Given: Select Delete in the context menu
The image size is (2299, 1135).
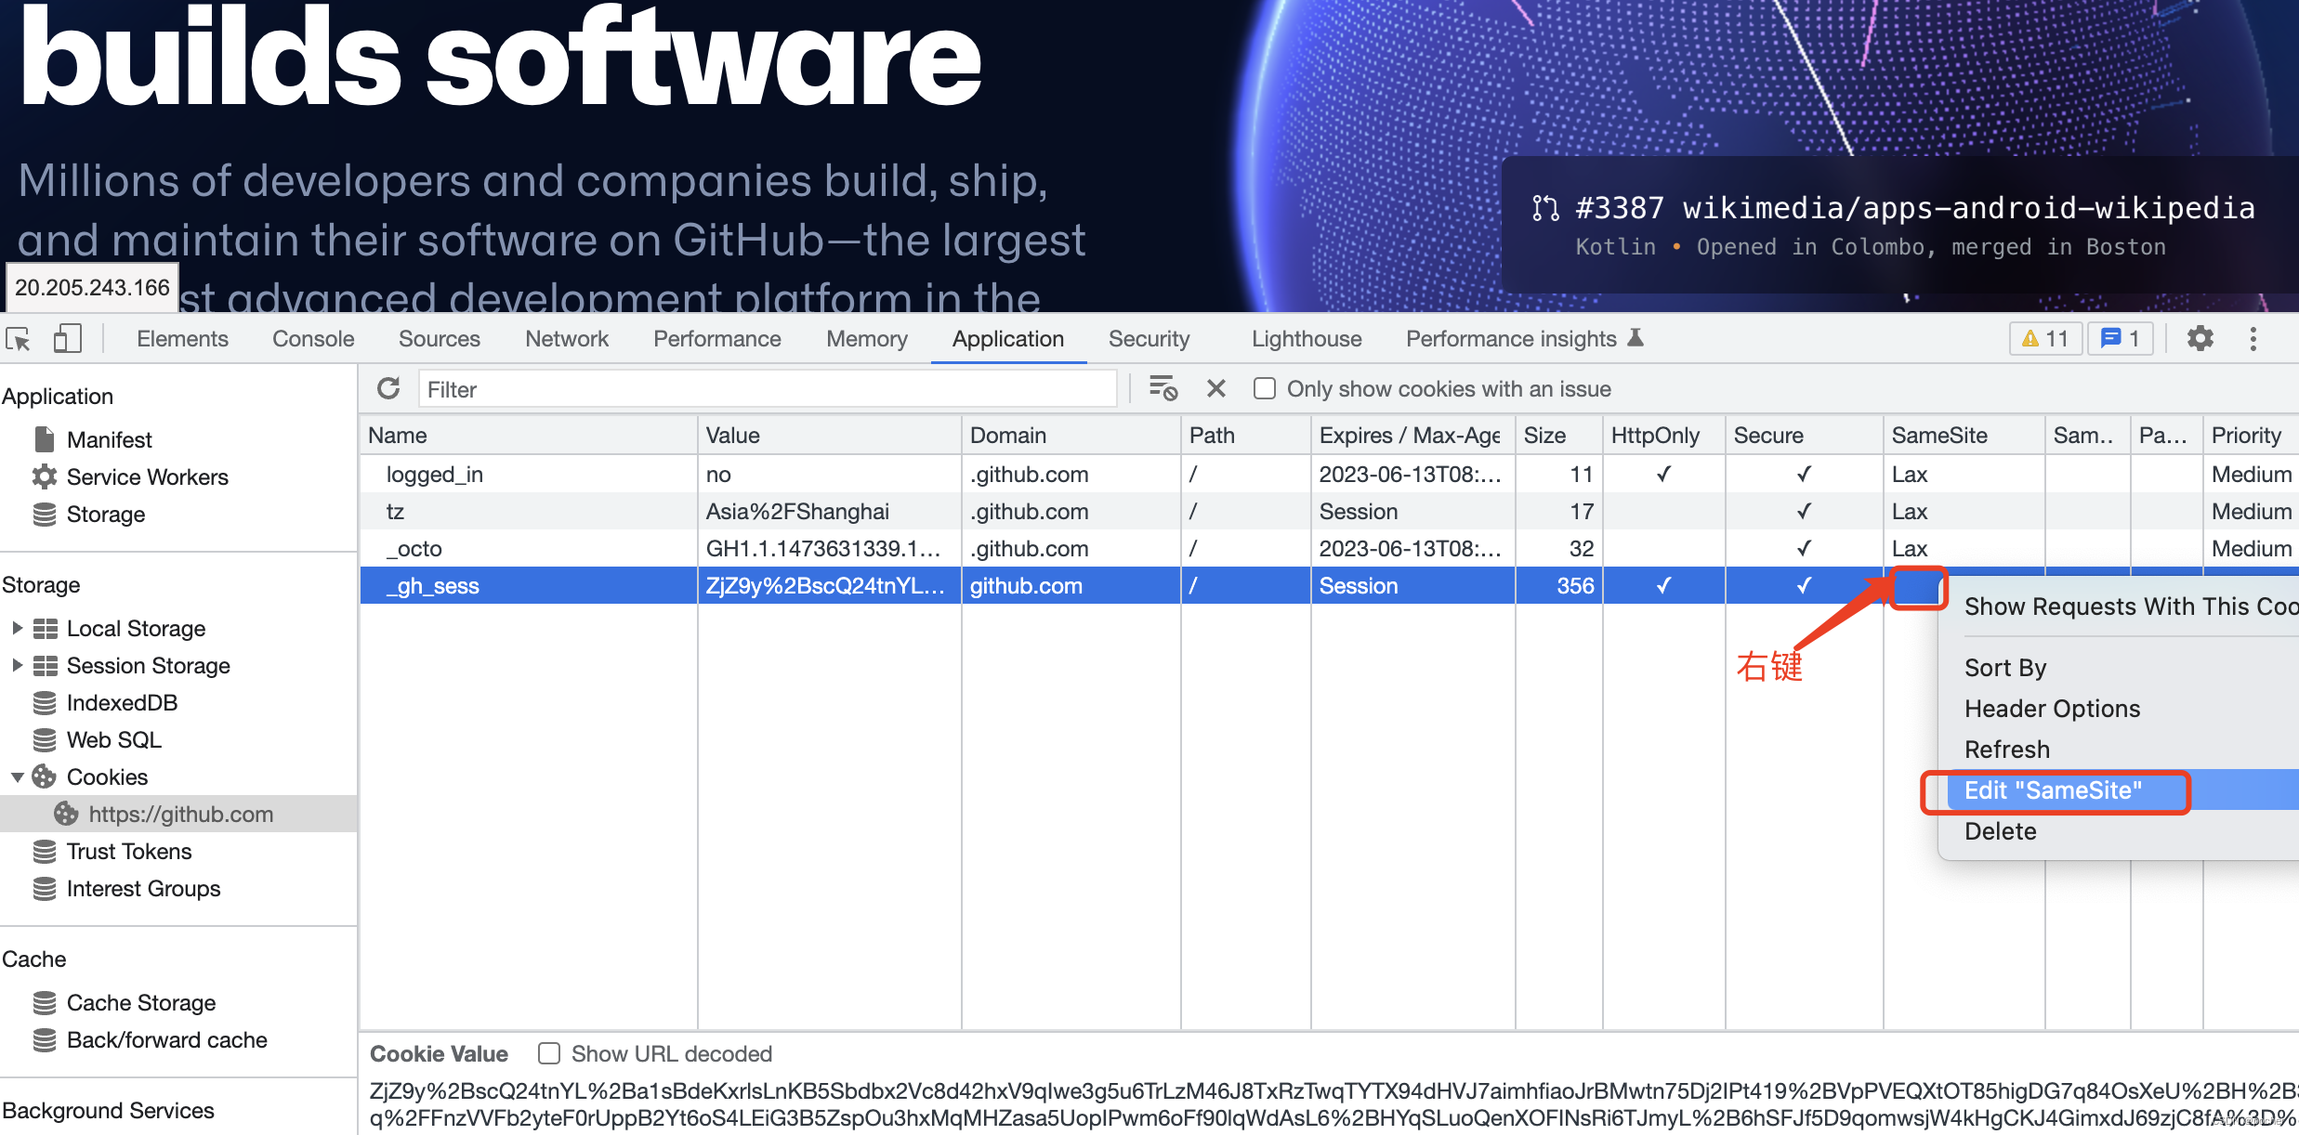Looking at the screenshot, I should 2000,831.
